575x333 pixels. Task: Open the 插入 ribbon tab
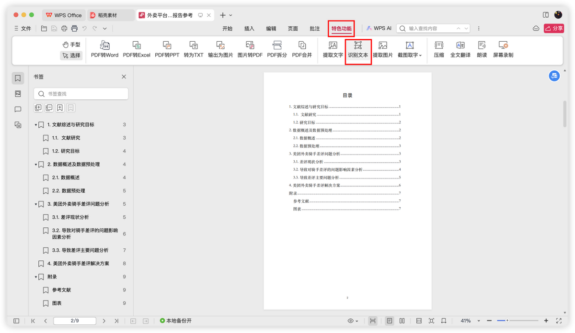249,29
